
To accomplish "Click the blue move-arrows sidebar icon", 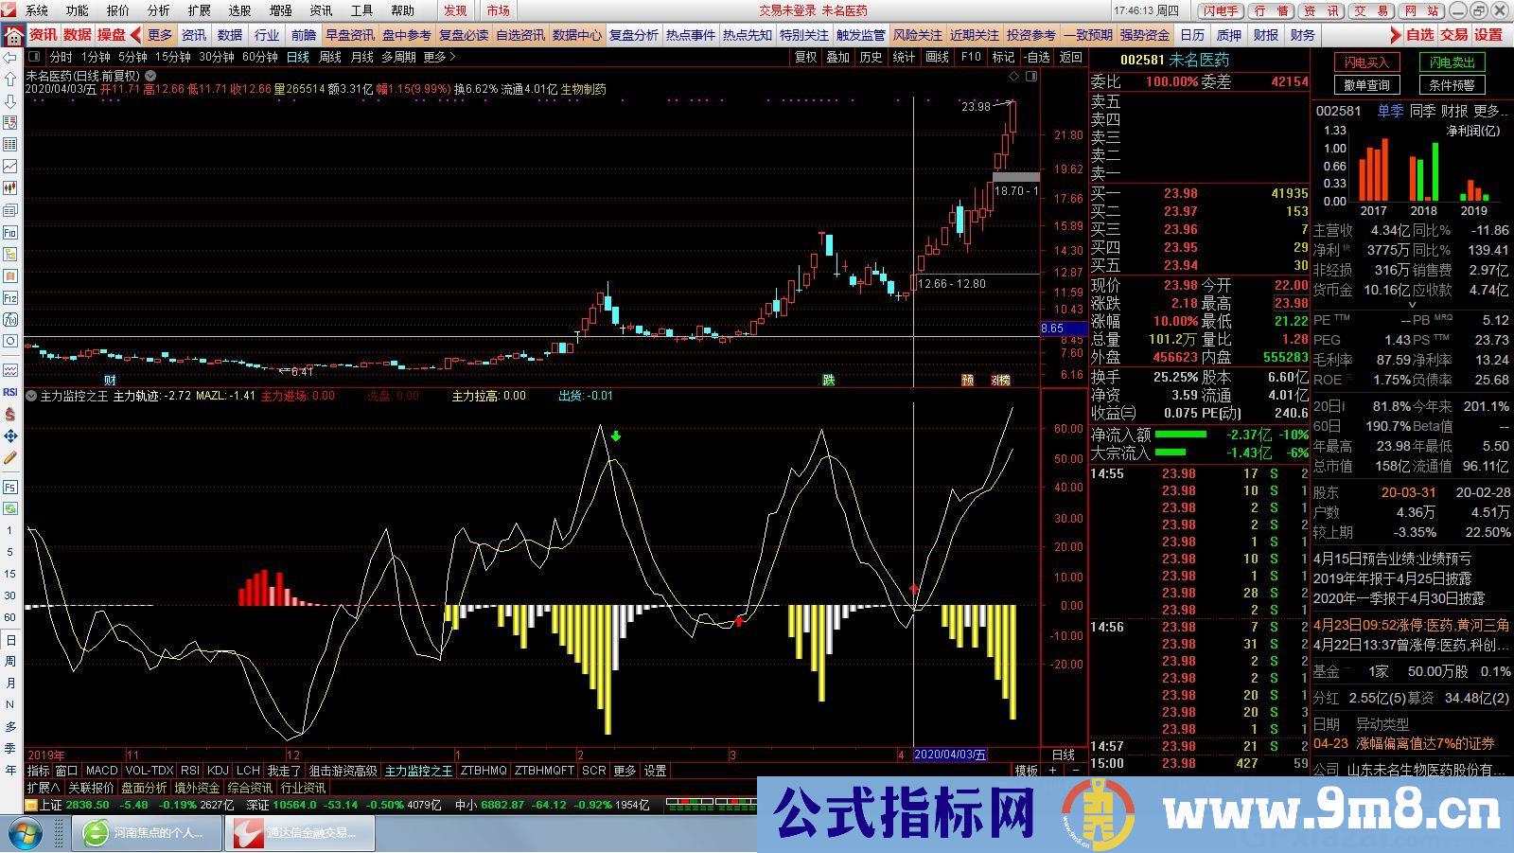I will [x=10, y=435].
